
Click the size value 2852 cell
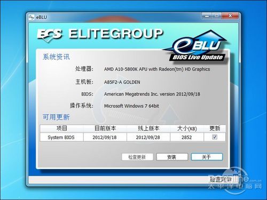click(x=187, y=137)
